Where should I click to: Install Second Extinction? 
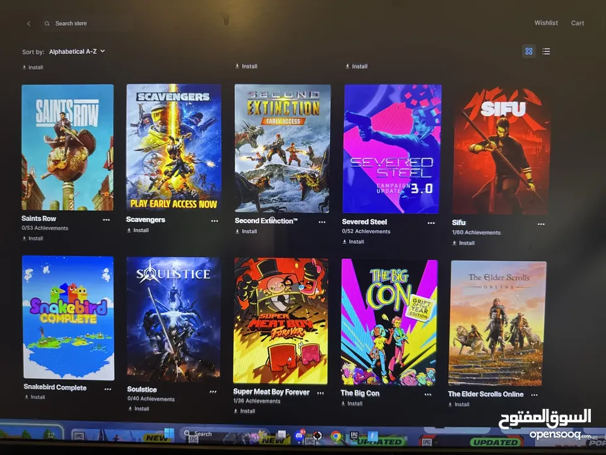click(246, 231)
